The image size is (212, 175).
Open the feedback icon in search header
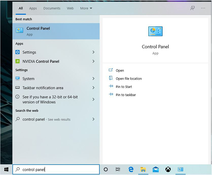coord(192,8)
